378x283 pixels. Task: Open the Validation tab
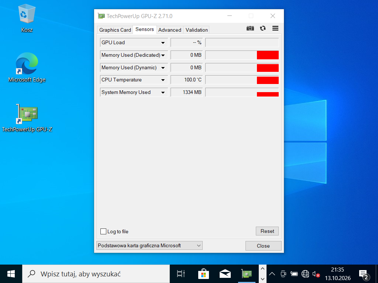[197, 30]
